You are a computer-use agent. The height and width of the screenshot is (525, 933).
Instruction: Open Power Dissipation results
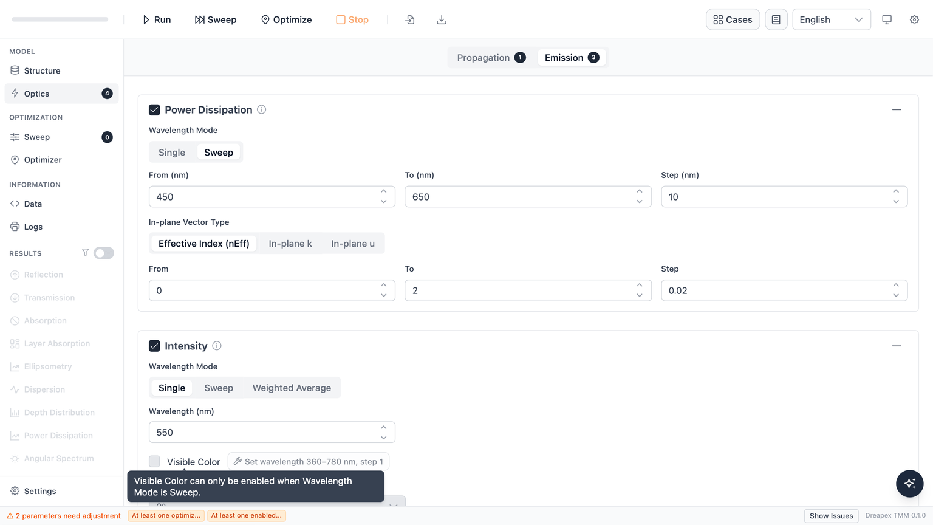[x=61, y=436]
